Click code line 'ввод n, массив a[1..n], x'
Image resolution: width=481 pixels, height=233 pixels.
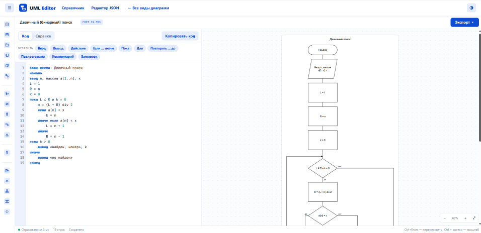55,78
